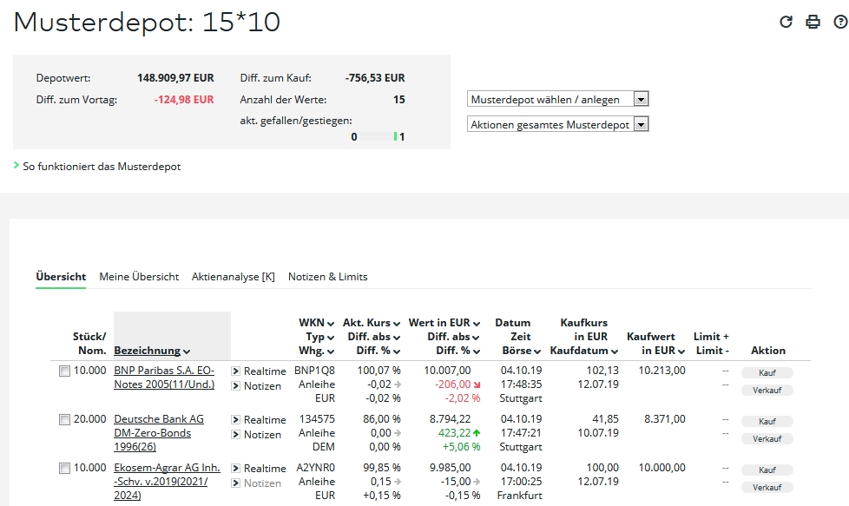Open 'So funktioniert das Musterdepot' link

click(102, 166)
